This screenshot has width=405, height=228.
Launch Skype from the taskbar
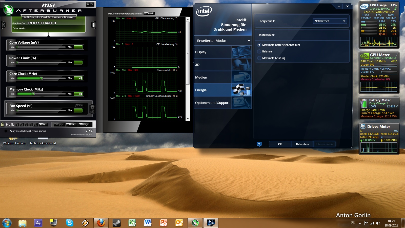tap(69, 223)
